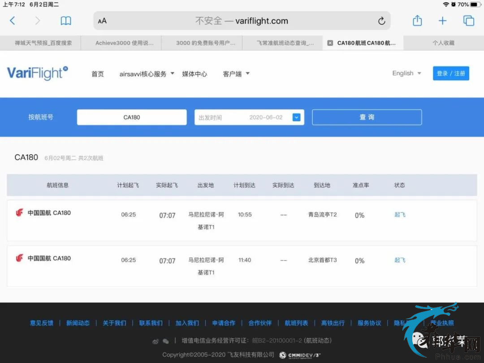
Task: Open the 加入我们 footer link
Action: (187, 323)
